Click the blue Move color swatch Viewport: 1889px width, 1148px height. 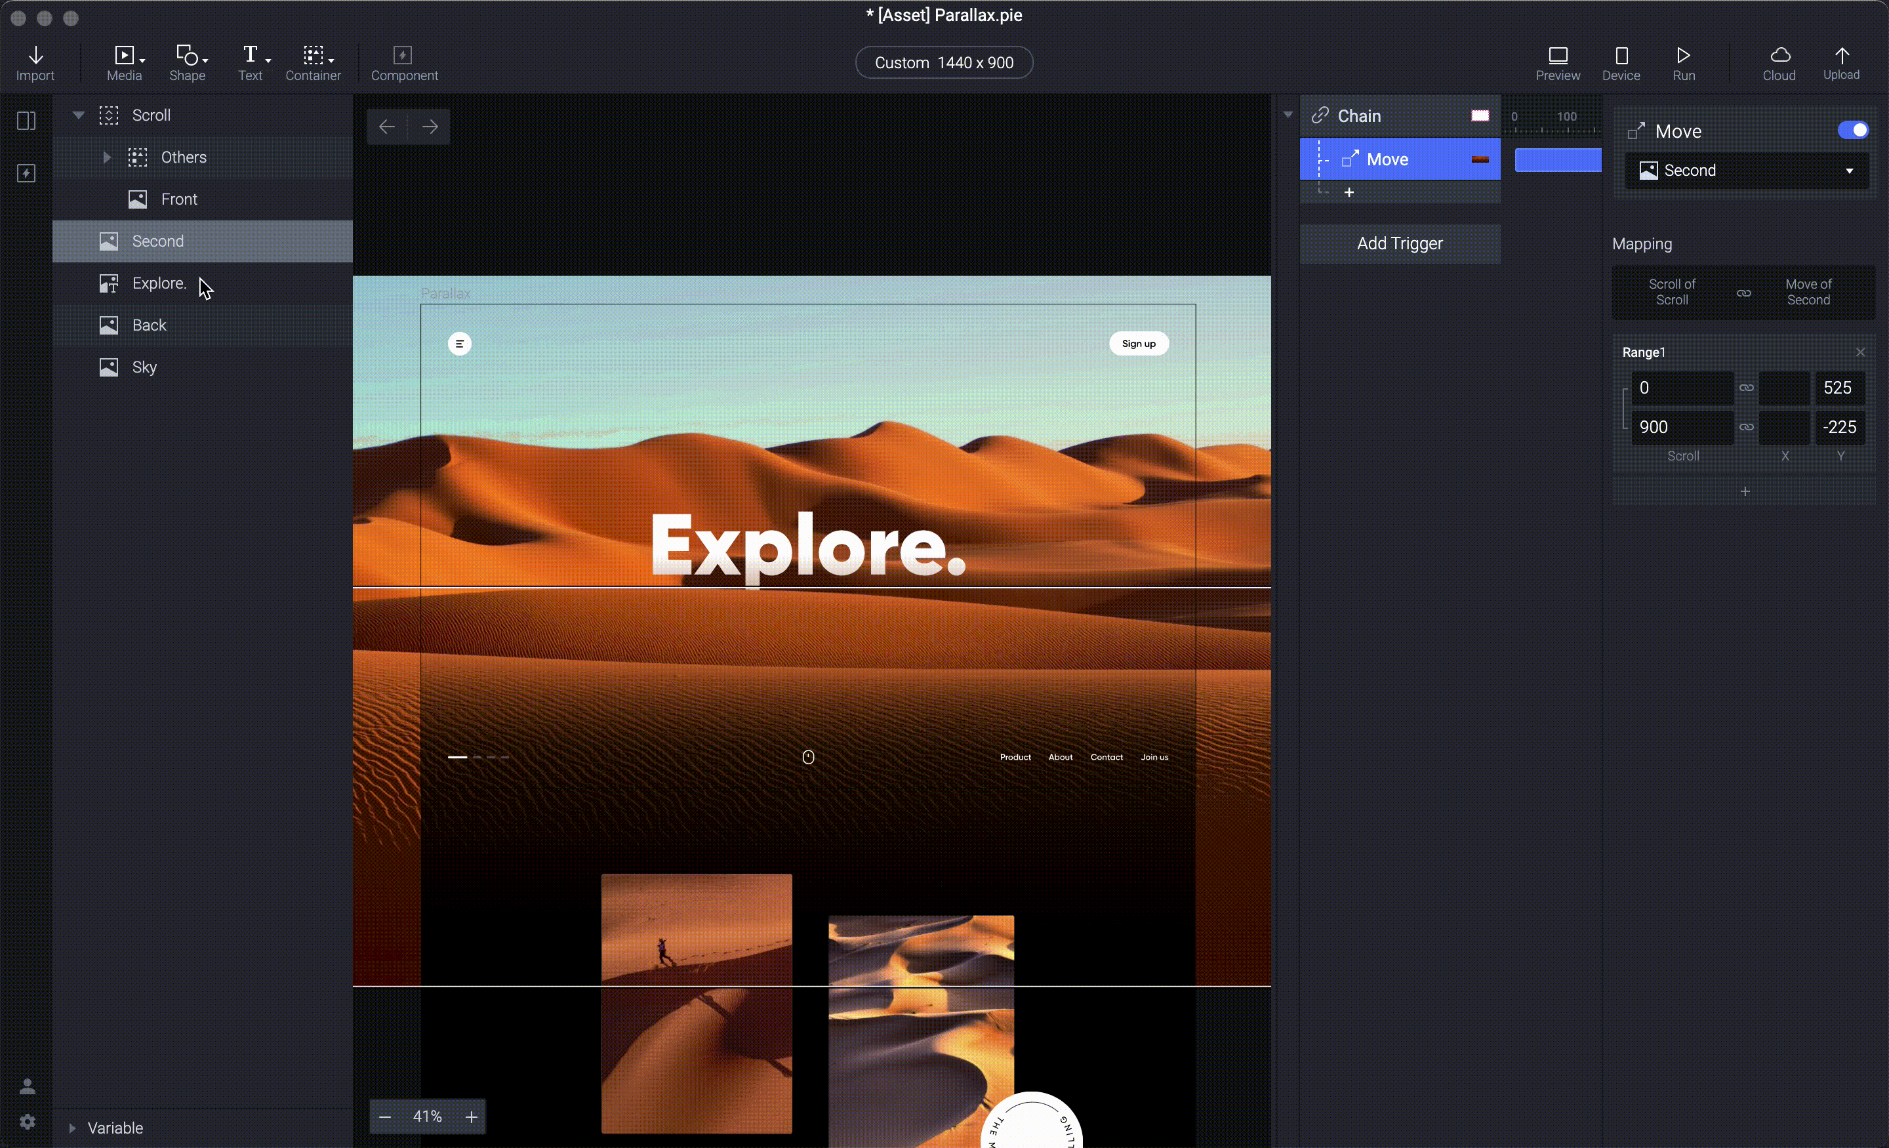pos(1558,159)
